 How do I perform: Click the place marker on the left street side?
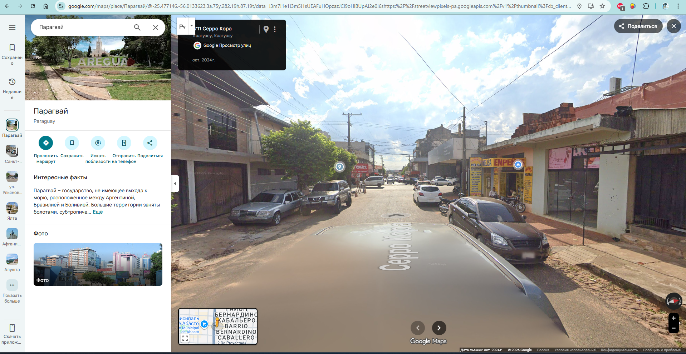(x=340, y=166)
